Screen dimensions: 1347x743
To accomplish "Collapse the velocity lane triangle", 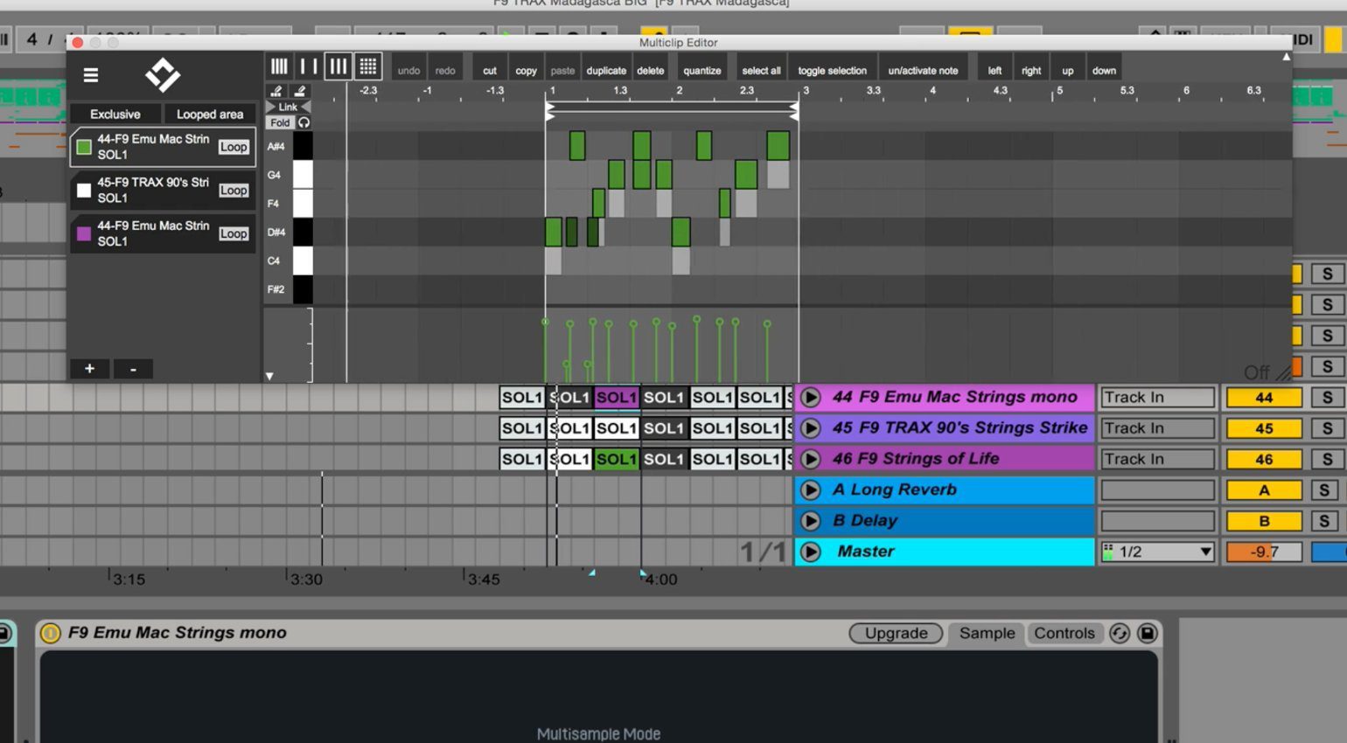I will [269, 376].
